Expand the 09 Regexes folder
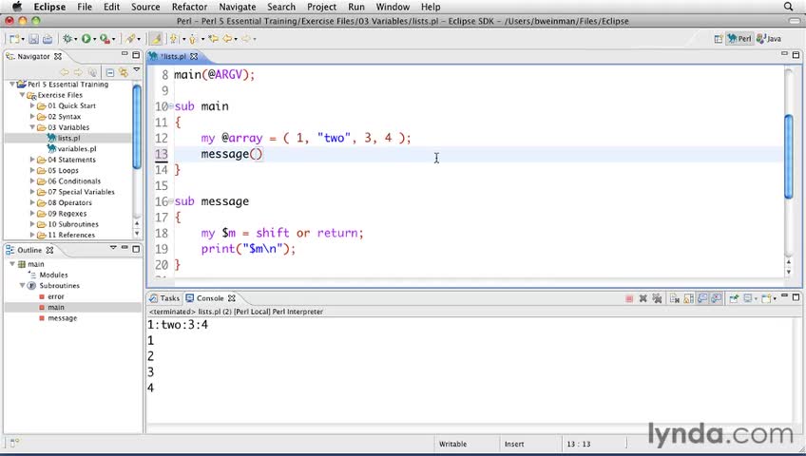Viewport: 806px width, 456px height. [32, 213]
